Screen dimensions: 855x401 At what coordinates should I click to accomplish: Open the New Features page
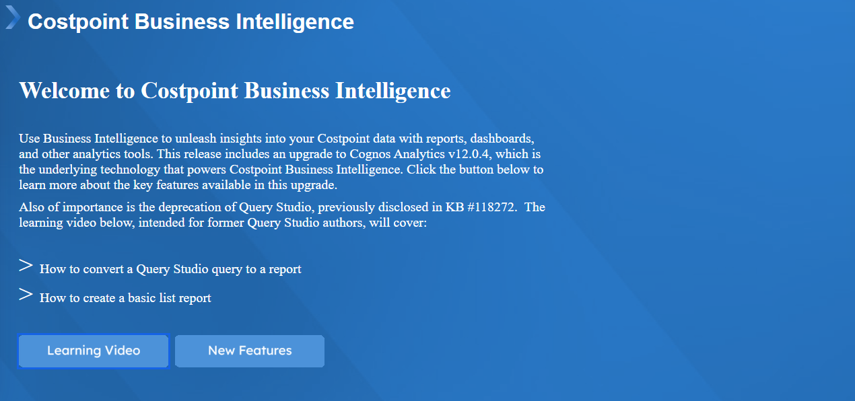point(250,351)
